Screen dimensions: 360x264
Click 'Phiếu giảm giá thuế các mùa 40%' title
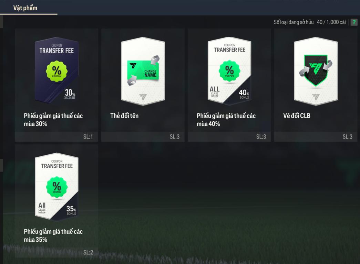tap(226, 120)
